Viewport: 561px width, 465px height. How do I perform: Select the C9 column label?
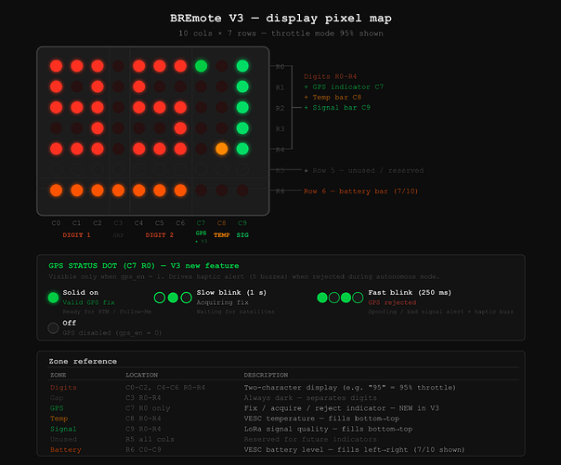(x=242, y=223)
